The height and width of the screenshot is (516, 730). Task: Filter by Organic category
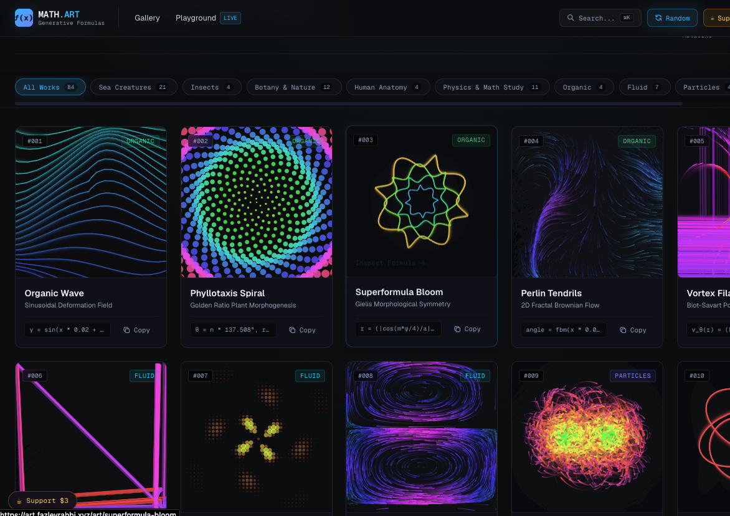(584, 87)
